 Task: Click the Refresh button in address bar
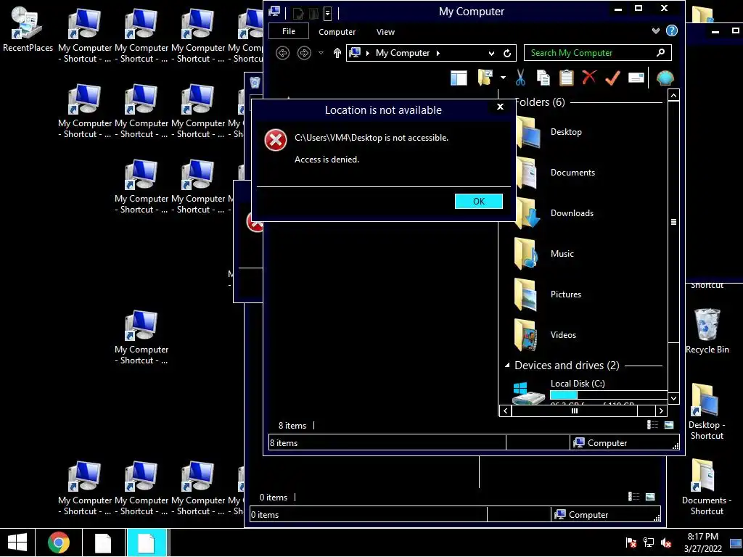click(507, 53)
